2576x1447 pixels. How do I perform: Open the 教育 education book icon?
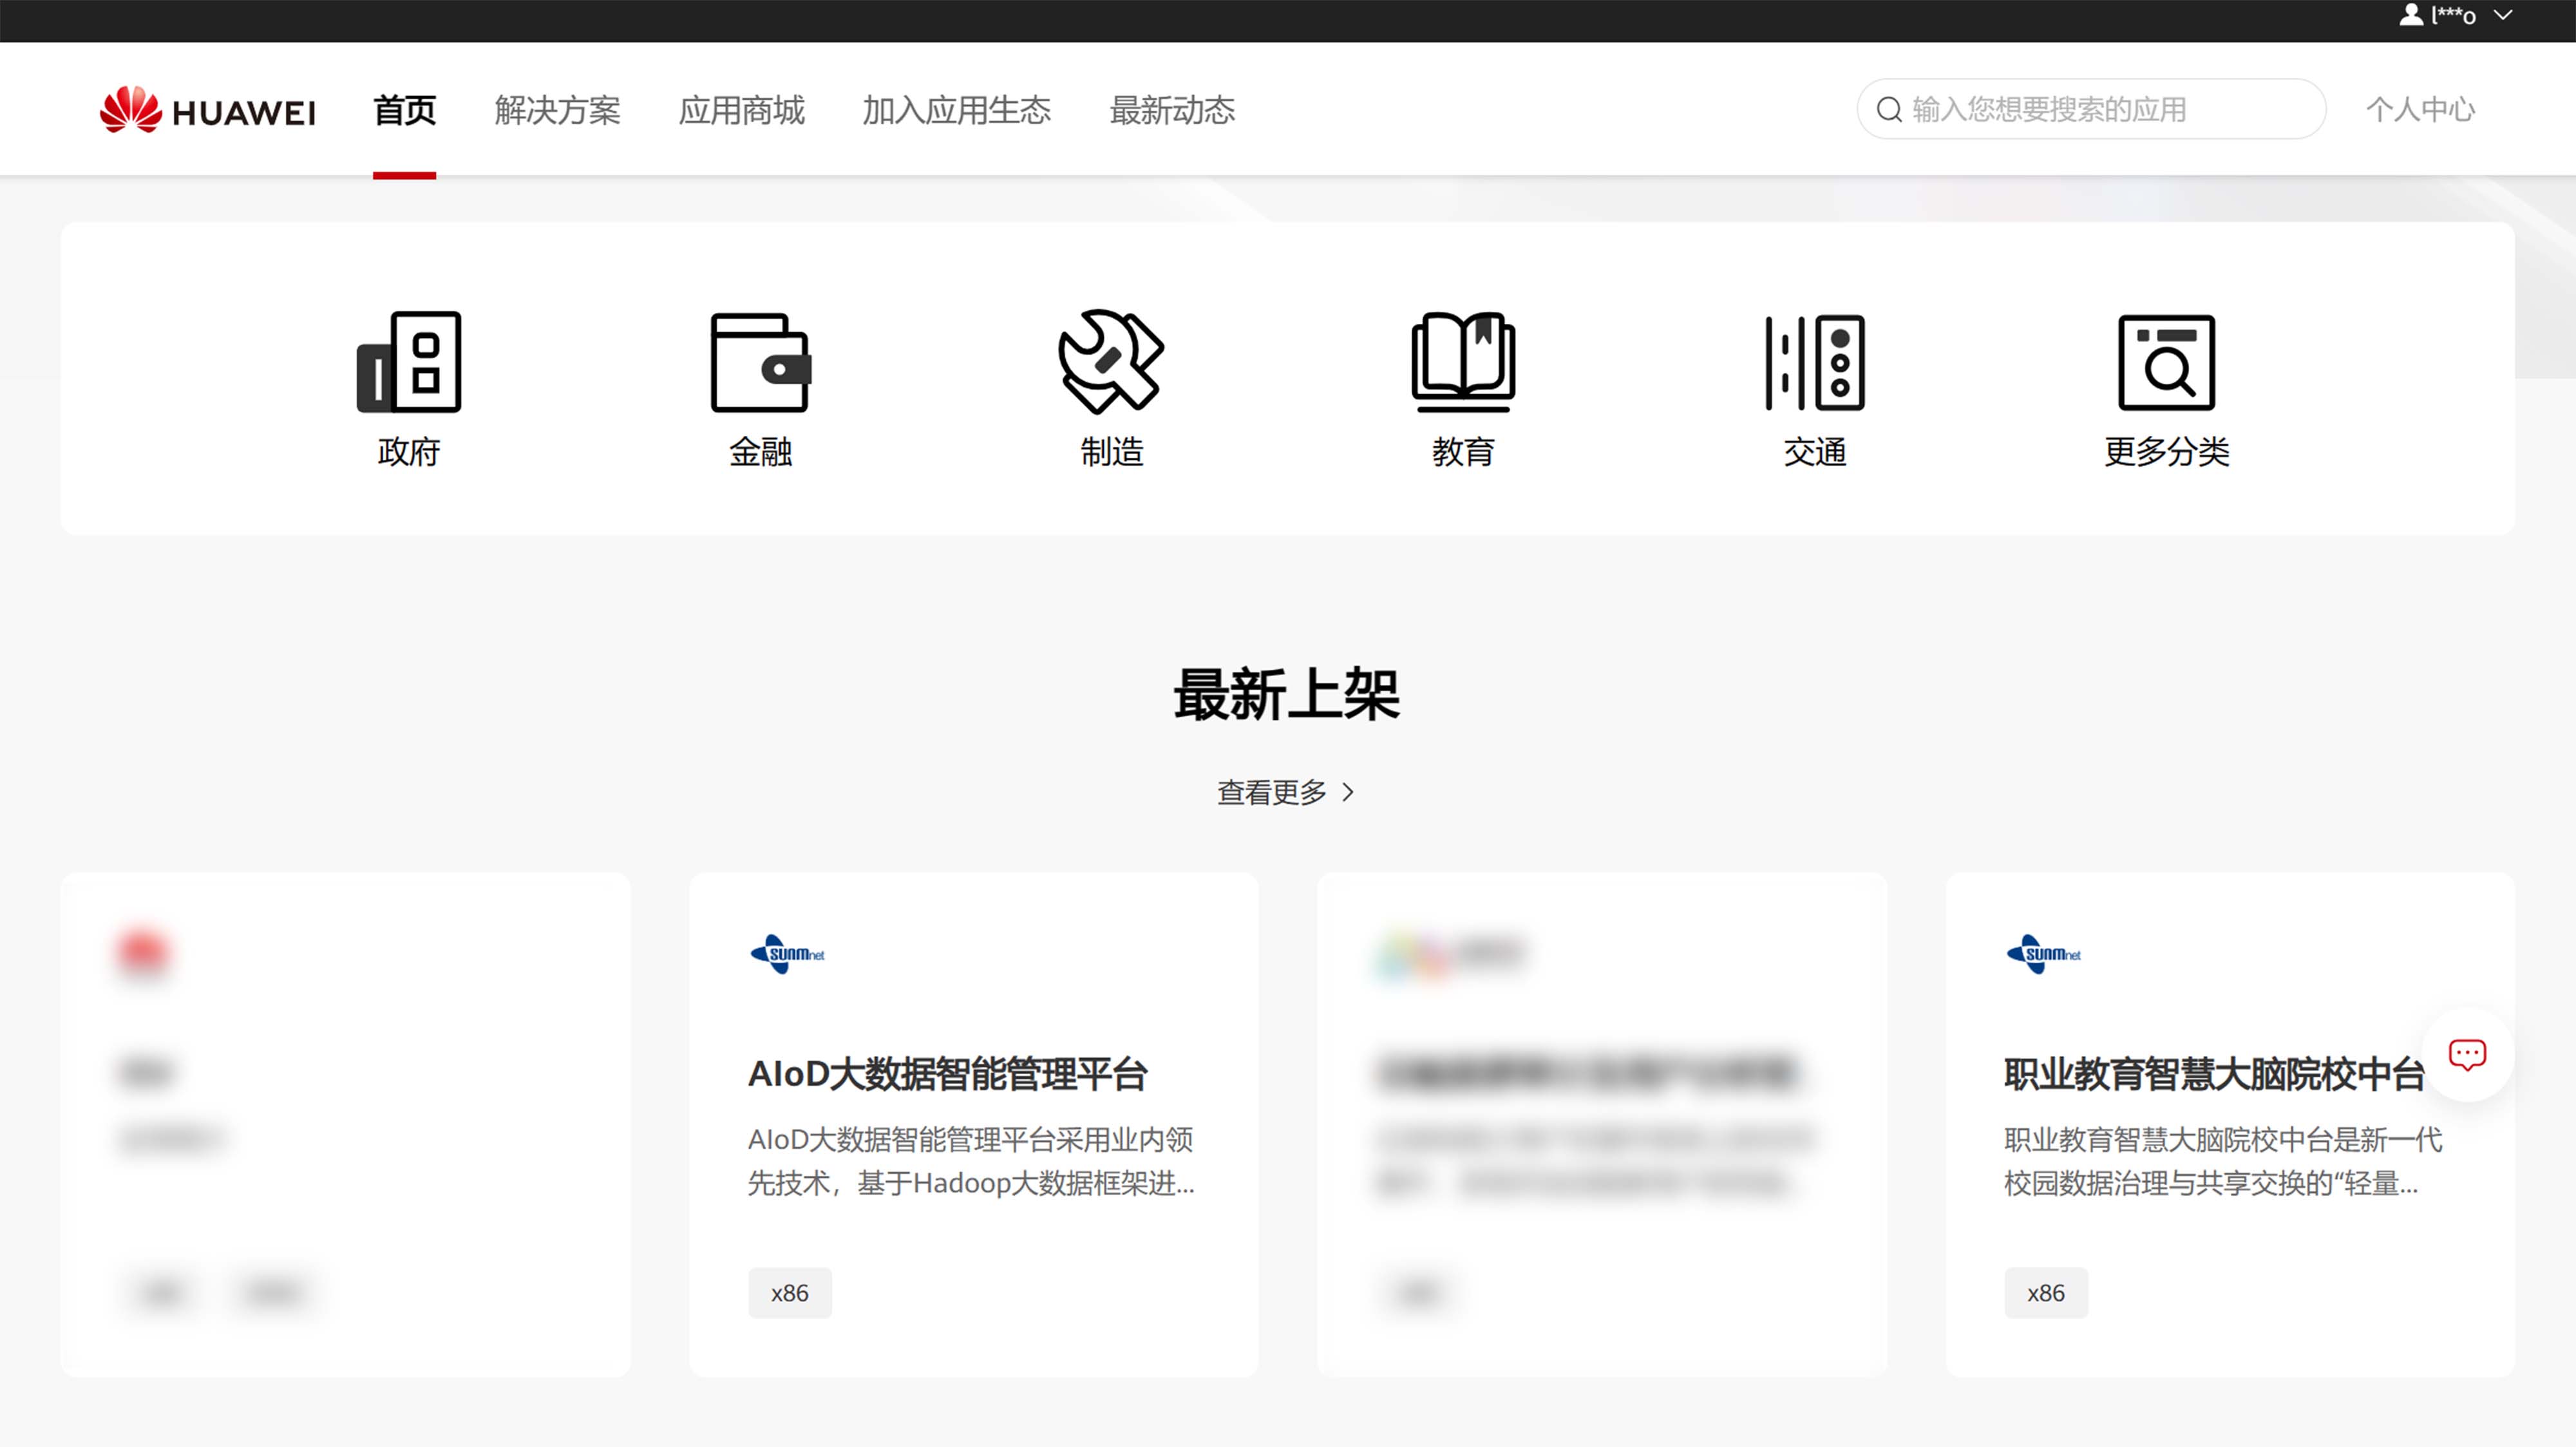pos(1463,362)
